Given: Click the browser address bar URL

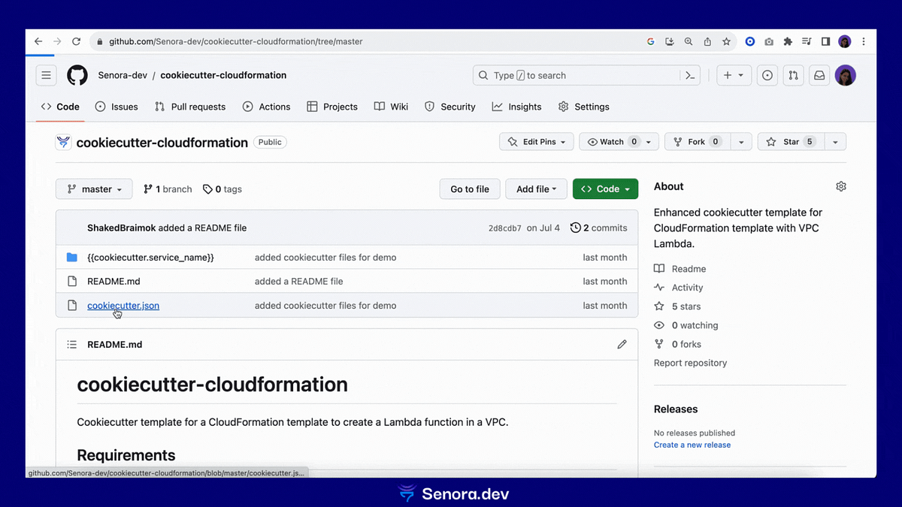Looking at the screenshot, I should pyautogui.click(x=236, y=41).
